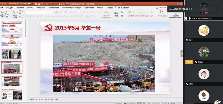Viewport: 223px width, 104px height.
Task: Open the Anordnen arrange tool
Action: click(130, 14)
